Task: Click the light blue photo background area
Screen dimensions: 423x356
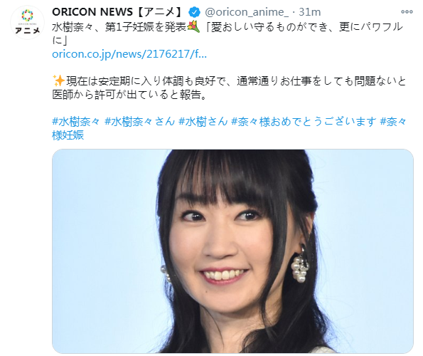Action: coord(105,243)
